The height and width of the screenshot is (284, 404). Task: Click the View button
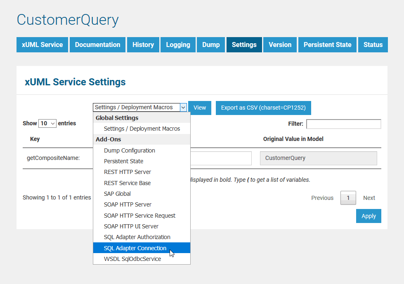point(200,108)
